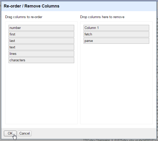Choose the 'lines' column item
Image resolution: width=158 pixels, height=141 pixels.
click(41, 54)
